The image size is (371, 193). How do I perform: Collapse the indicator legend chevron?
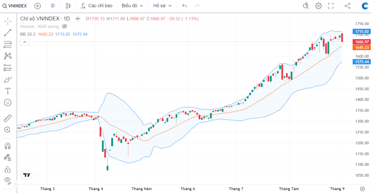25,42
